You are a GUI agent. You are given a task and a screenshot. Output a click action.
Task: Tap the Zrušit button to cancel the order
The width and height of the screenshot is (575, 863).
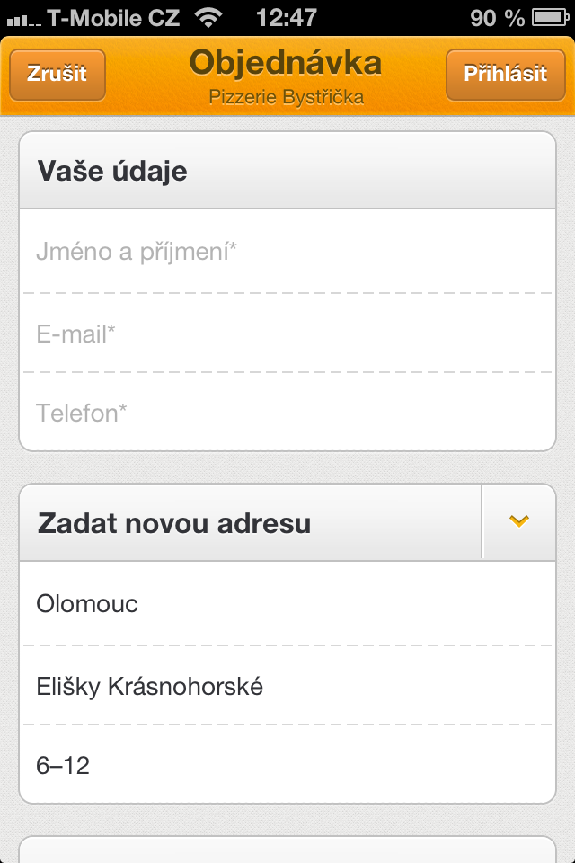[x=57, y=74]
